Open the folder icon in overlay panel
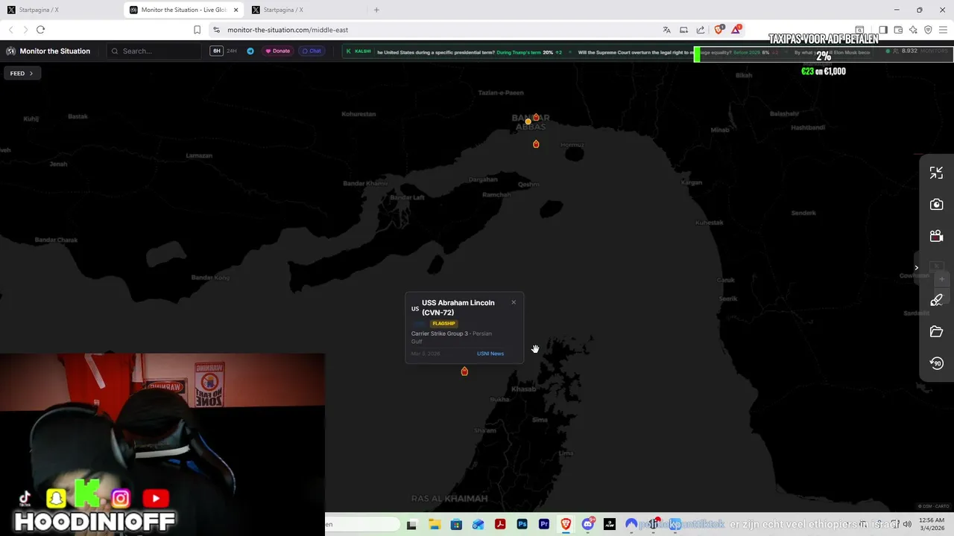 click(936, 332)
